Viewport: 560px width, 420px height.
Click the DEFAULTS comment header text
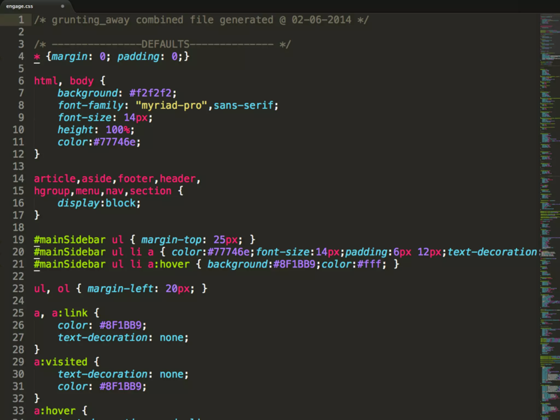(165, 44)
